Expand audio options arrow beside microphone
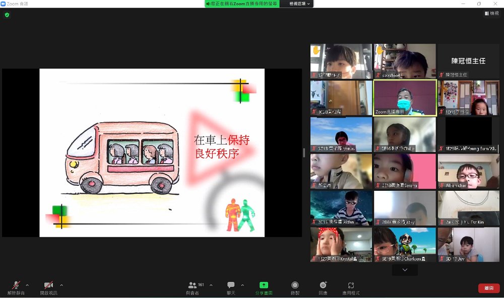The width and height of the screenshot is (504, 298). click(x=27, y=285)
